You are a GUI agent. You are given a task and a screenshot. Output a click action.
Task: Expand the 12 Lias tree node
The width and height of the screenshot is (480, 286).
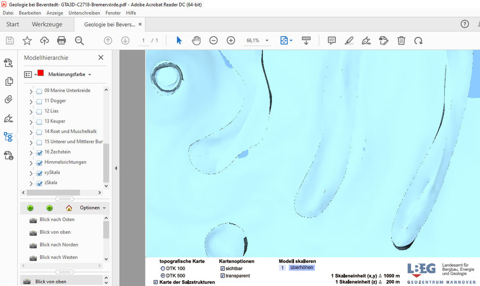(x=30, y=112)
